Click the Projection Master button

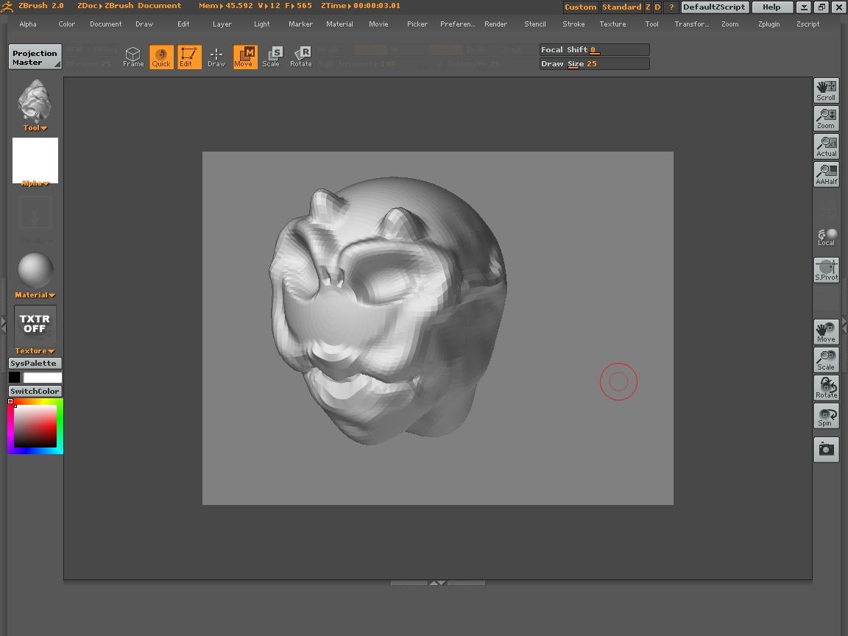tap(35, 57)
